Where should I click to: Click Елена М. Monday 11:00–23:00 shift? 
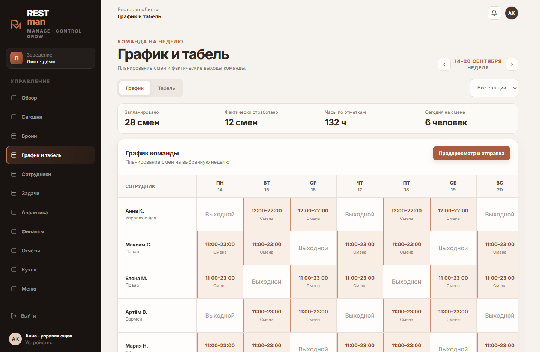[x=220, y=282]
